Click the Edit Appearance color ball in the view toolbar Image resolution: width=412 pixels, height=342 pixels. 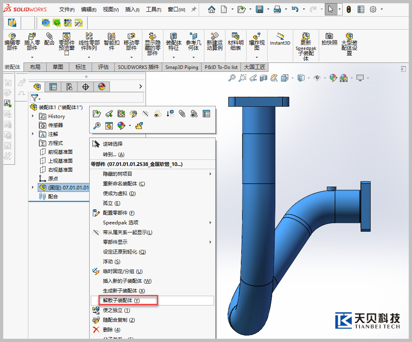pos(333,78)
